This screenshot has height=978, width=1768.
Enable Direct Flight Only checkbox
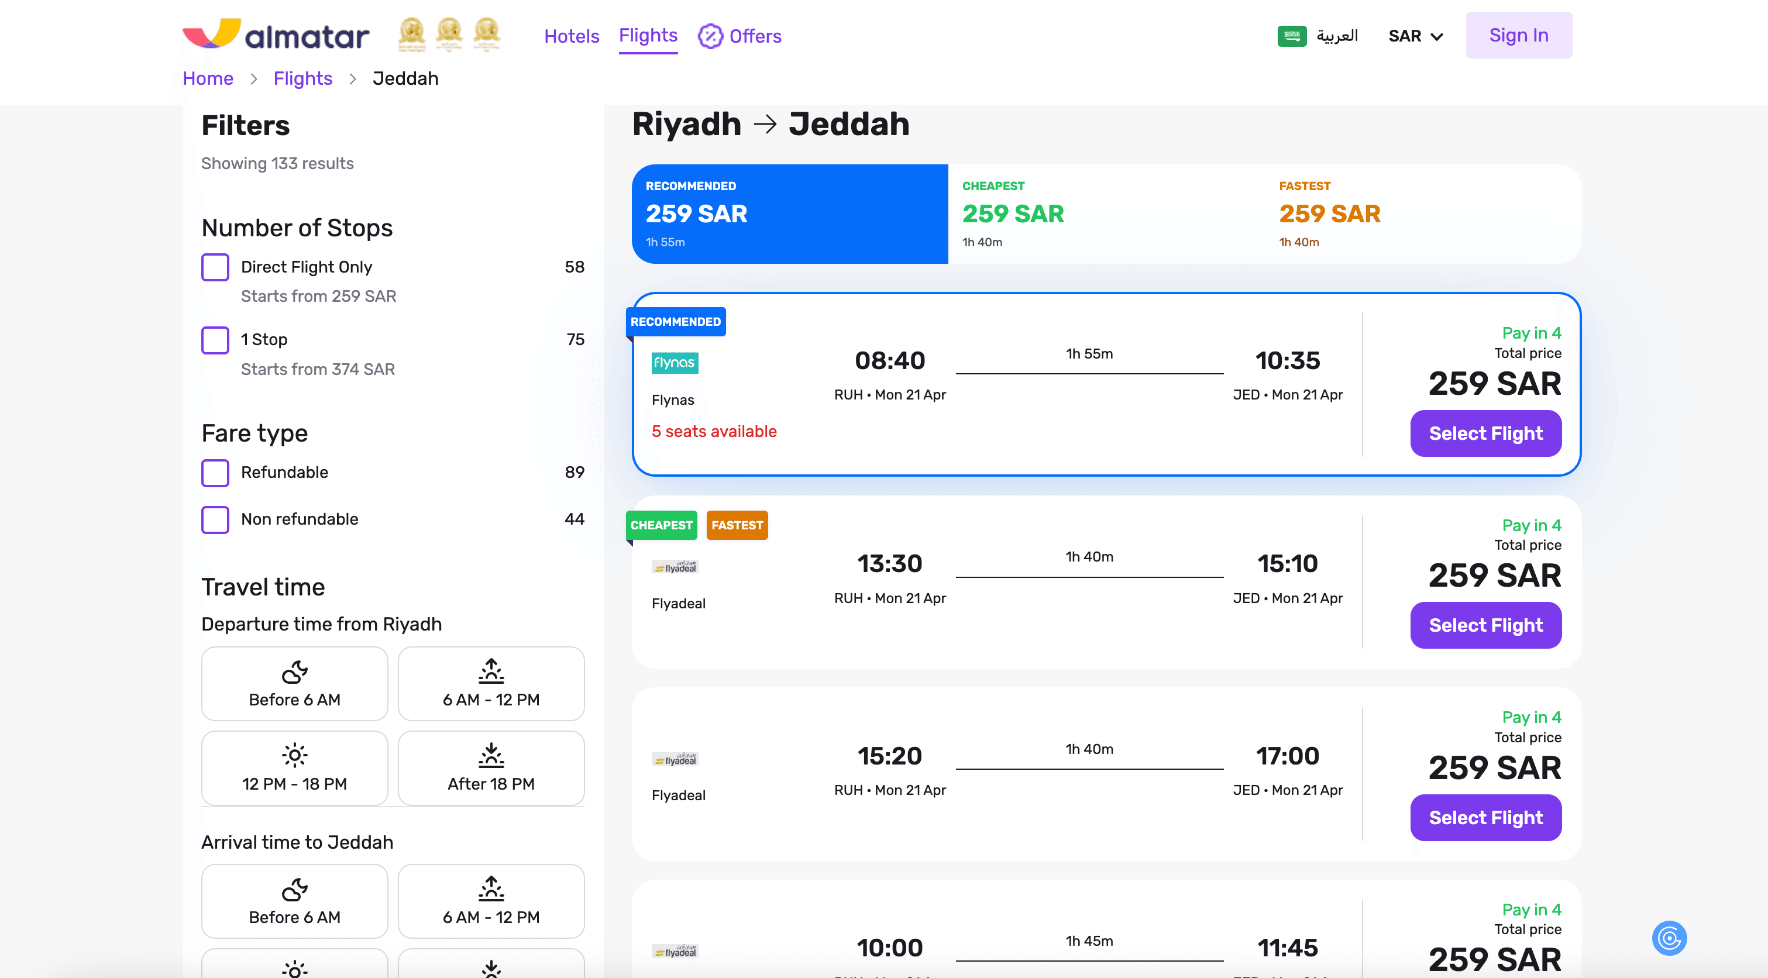point(215,267)
